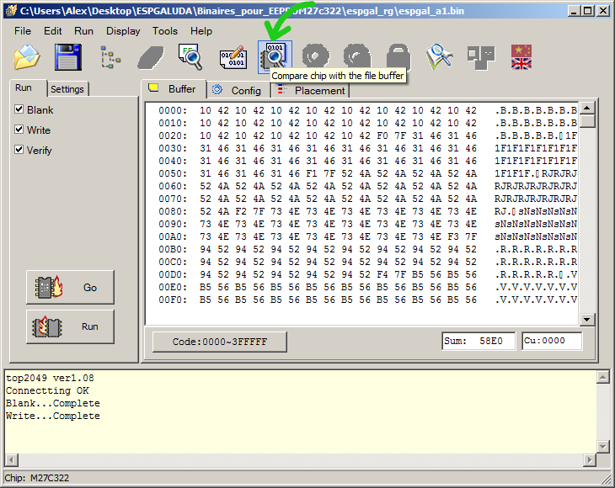Click the open file folder icon
Screen dimensions: 615x488
click(x=28, y=57)
